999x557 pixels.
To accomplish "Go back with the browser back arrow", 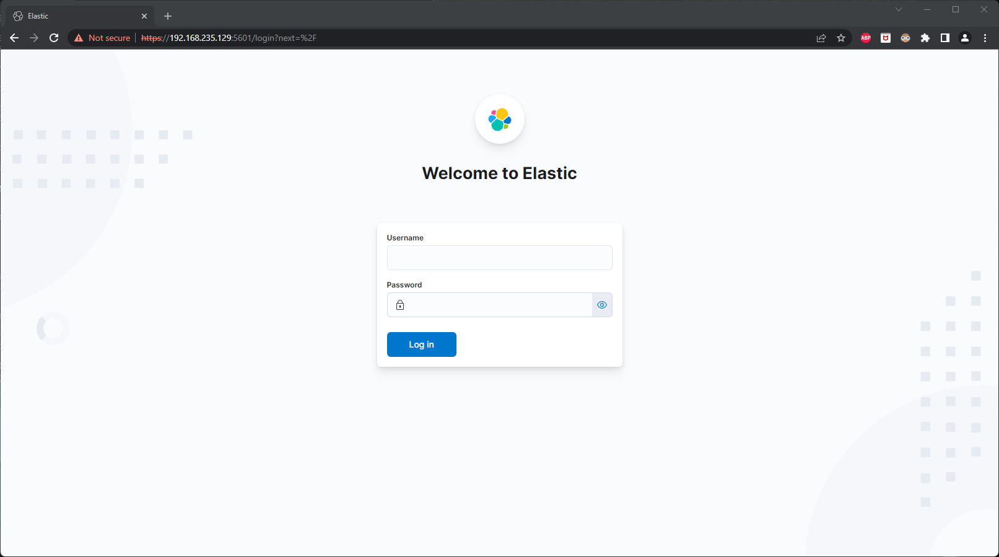I will 14,38.
